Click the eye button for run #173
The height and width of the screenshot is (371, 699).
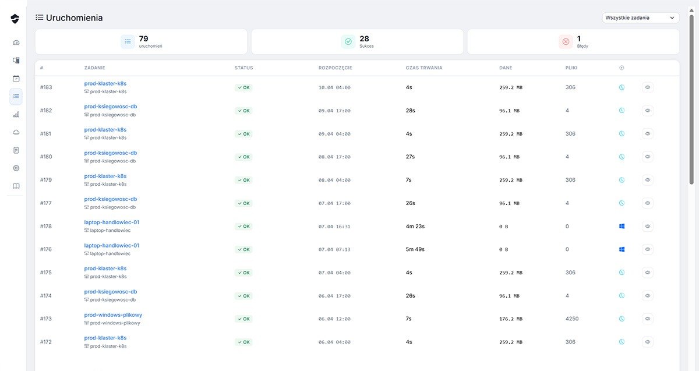pos(647,319)
